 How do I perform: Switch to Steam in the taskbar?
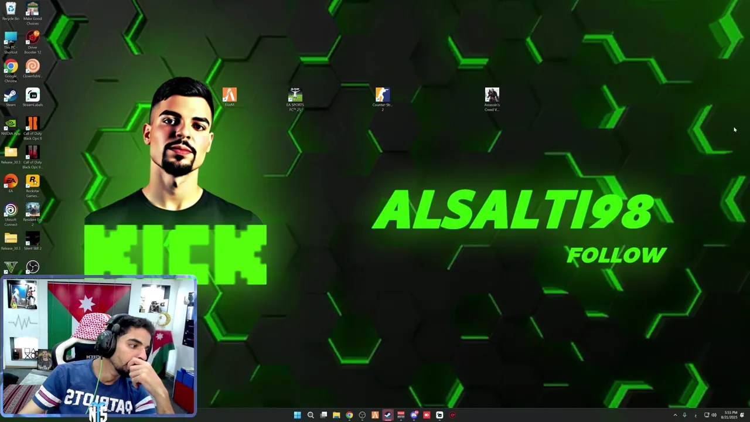(x=388, y=415)
